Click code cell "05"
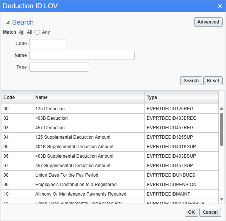 17,147
